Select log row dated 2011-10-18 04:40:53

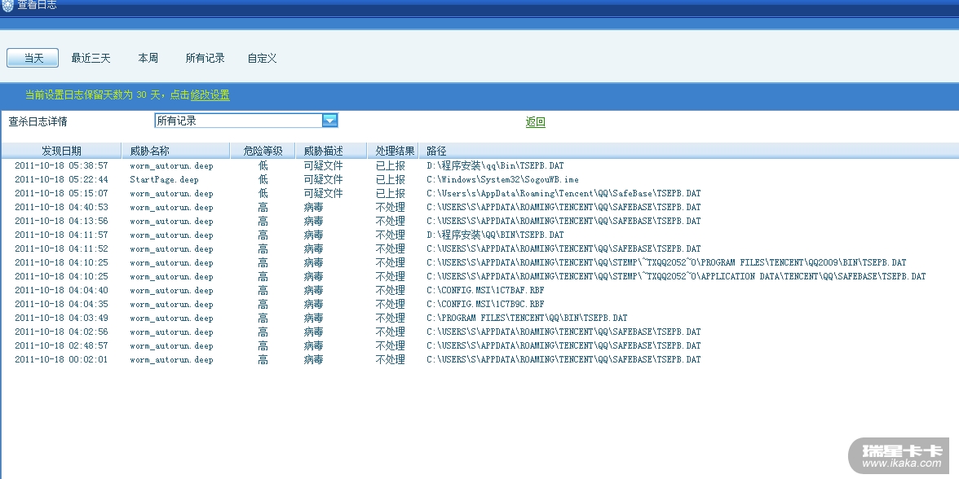coord(479,207)
